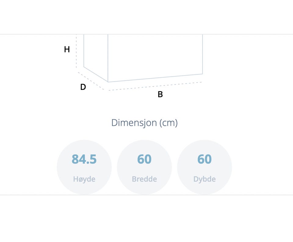This screenshot has height=242, width=293.
Task: Select the 84.5 Høyde circle
Action: 84,167
